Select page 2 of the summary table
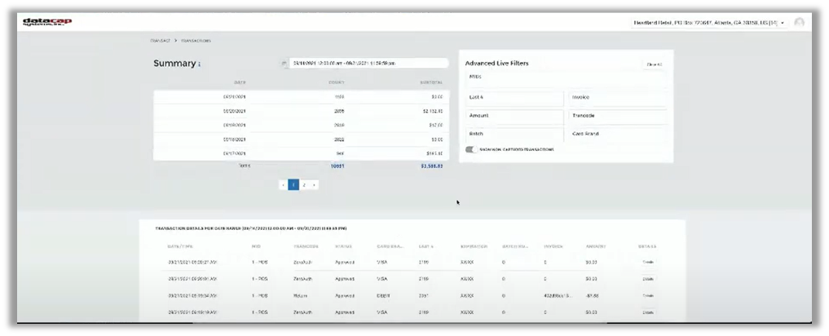The image size is (829, 336). pyautogui.click(x=304, y=185)
